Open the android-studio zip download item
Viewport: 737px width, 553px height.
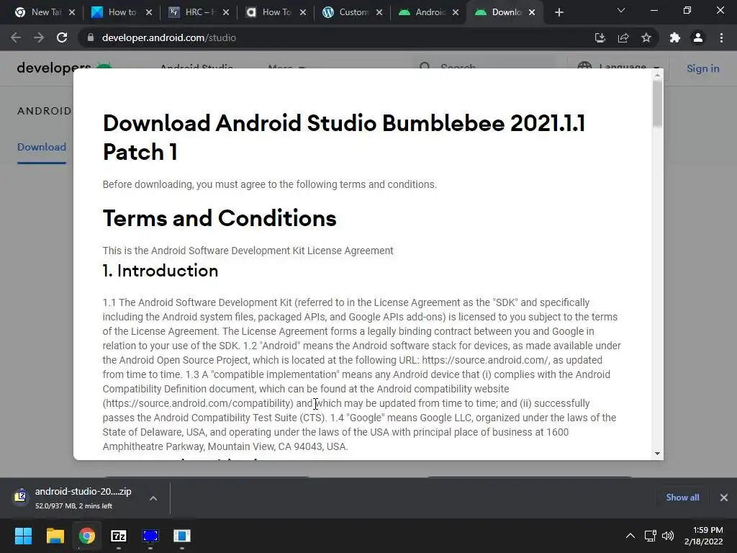click(x=73, y=498)
